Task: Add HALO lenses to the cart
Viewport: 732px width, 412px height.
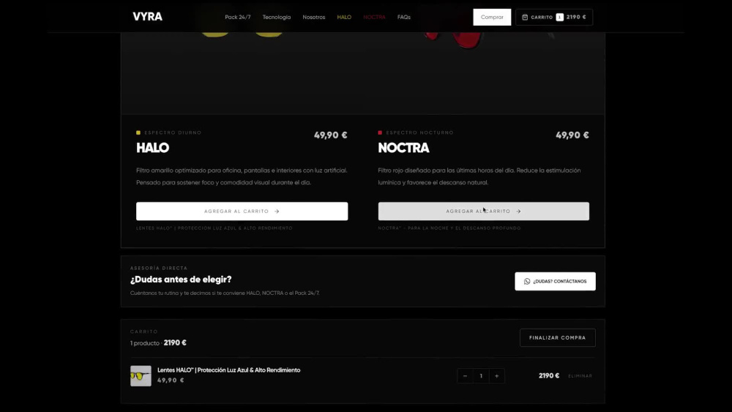Action: click(242, 211)
